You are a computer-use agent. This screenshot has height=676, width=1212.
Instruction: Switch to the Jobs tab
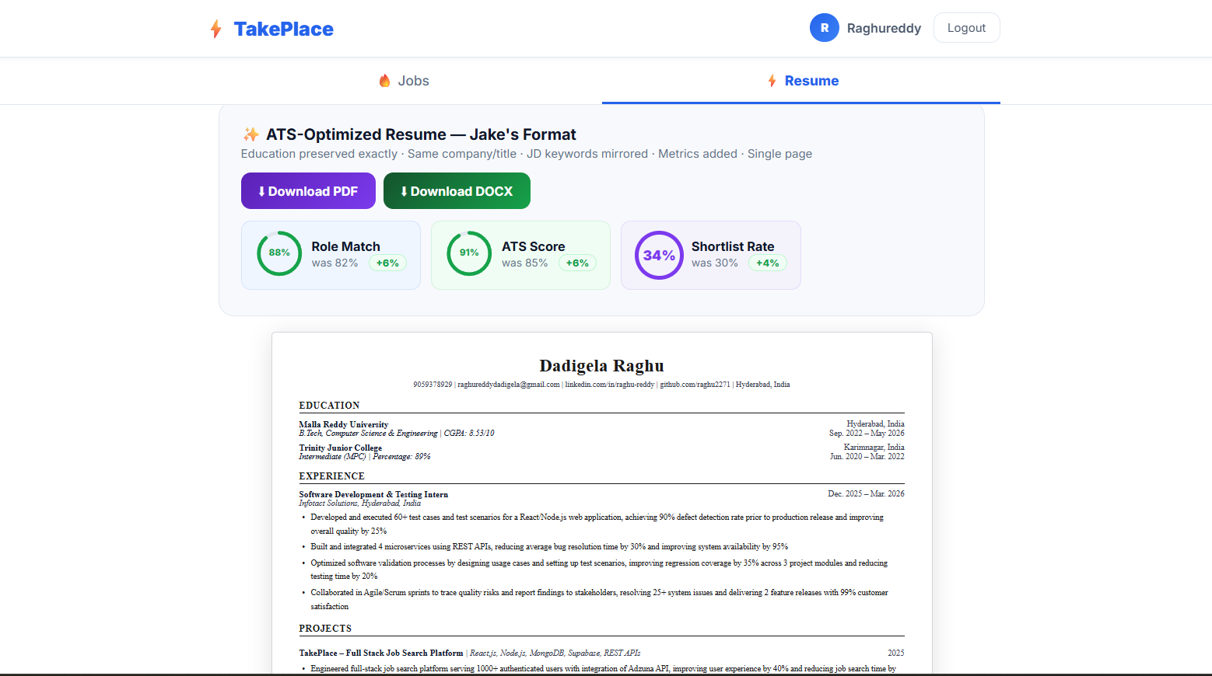click(403, 81)
